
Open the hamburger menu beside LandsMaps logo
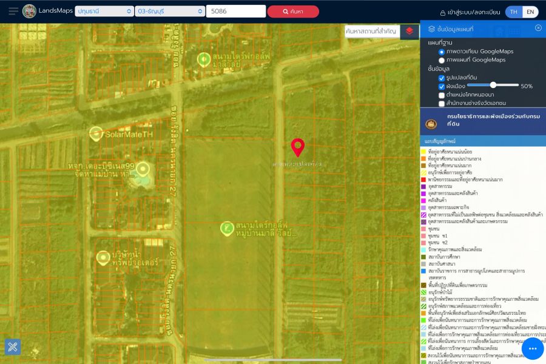tap(13, 12)
